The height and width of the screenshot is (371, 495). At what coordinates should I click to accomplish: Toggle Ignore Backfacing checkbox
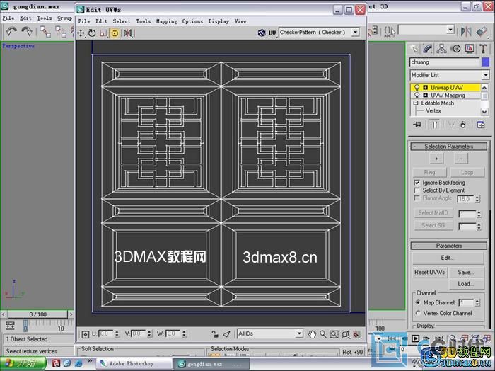click(417, 183)
